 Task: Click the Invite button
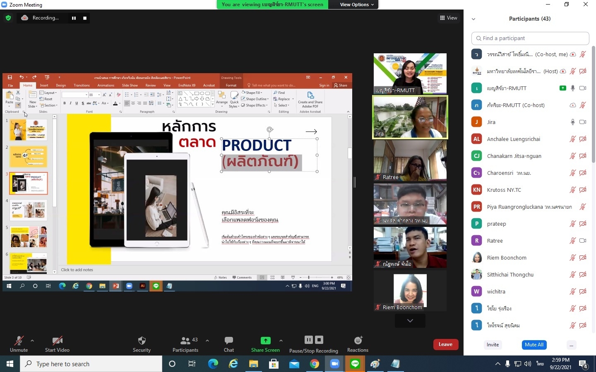click(x=493, y=345)
